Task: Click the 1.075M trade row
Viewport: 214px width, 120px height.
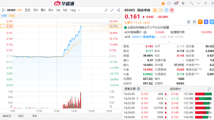Action: click(145, 108)
